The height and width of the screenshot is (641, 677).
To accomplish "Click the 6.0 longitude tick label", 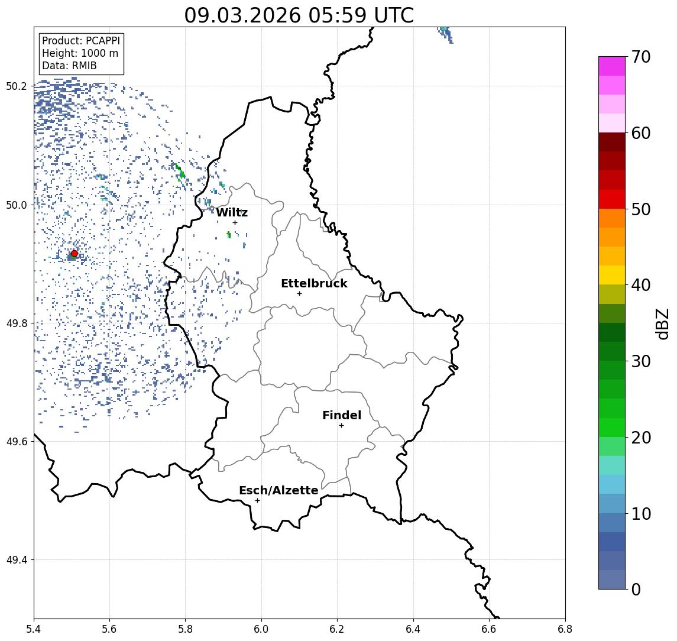I will point(261,629).
